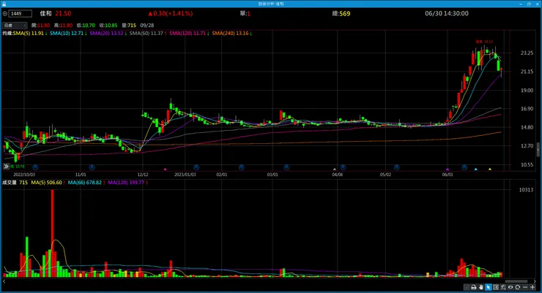Select SMA(10) 12.71 indicator label

68,34
